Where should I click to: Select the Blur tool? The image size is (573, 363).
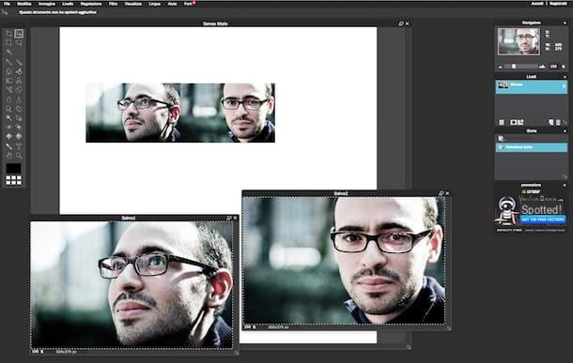(8, 99)
